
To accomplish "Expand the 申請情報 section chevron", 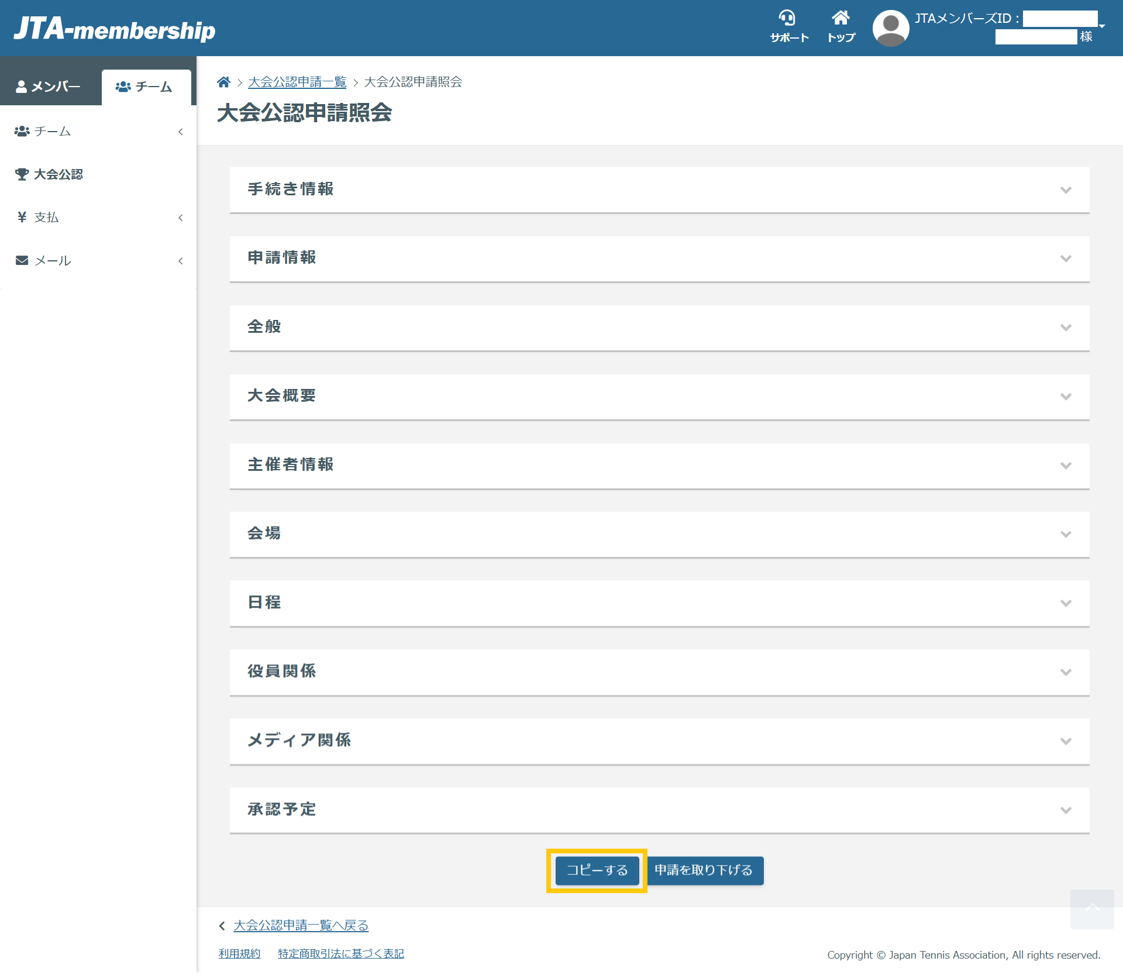I will (x=1066, y=259).
